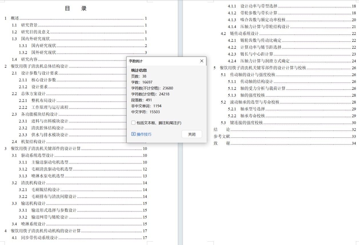Select the 5.2.1 轴承型号选择 entry

(292, 109)
